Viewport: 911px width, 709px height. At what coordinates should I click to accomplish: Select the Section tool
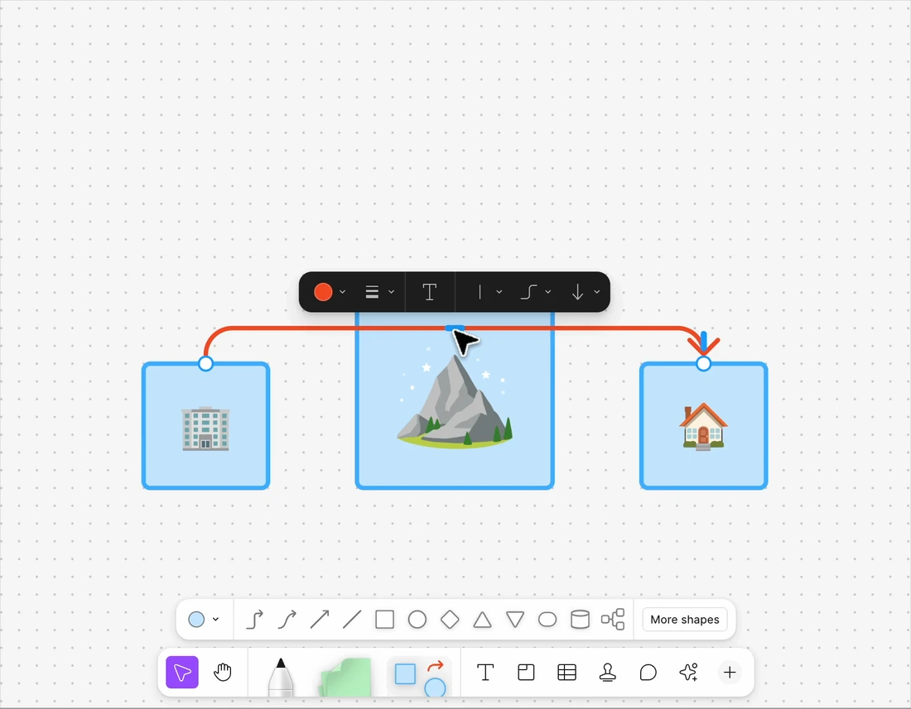click(526, 672)
